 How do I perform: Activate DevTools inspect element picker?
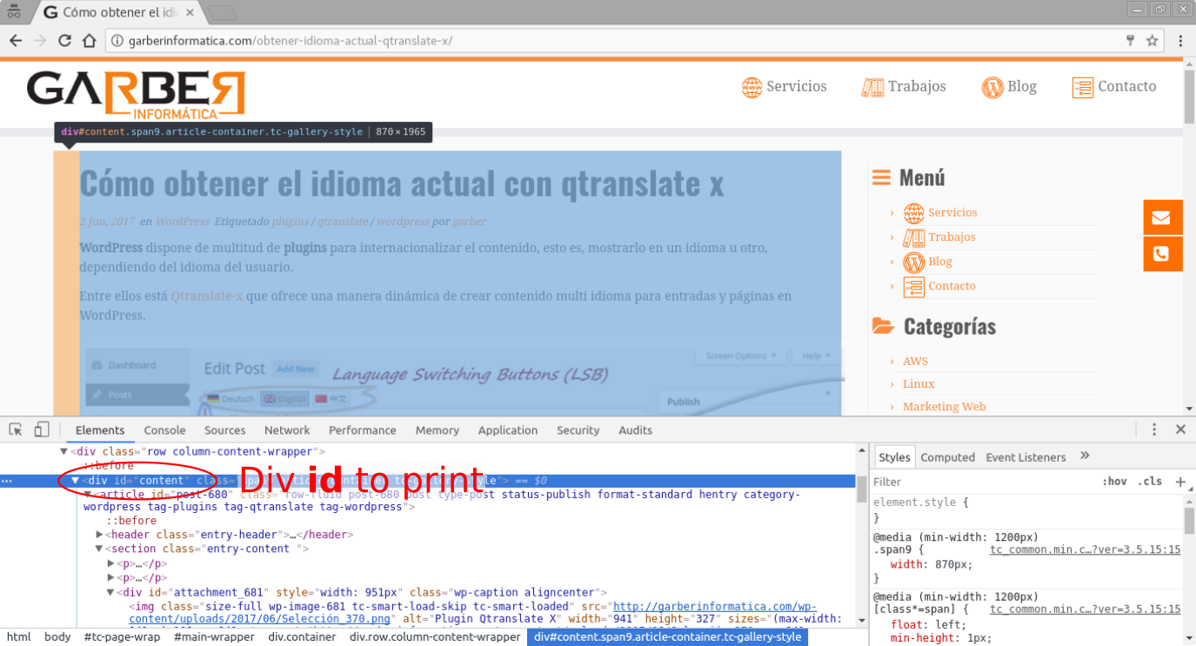coord(16,430)
